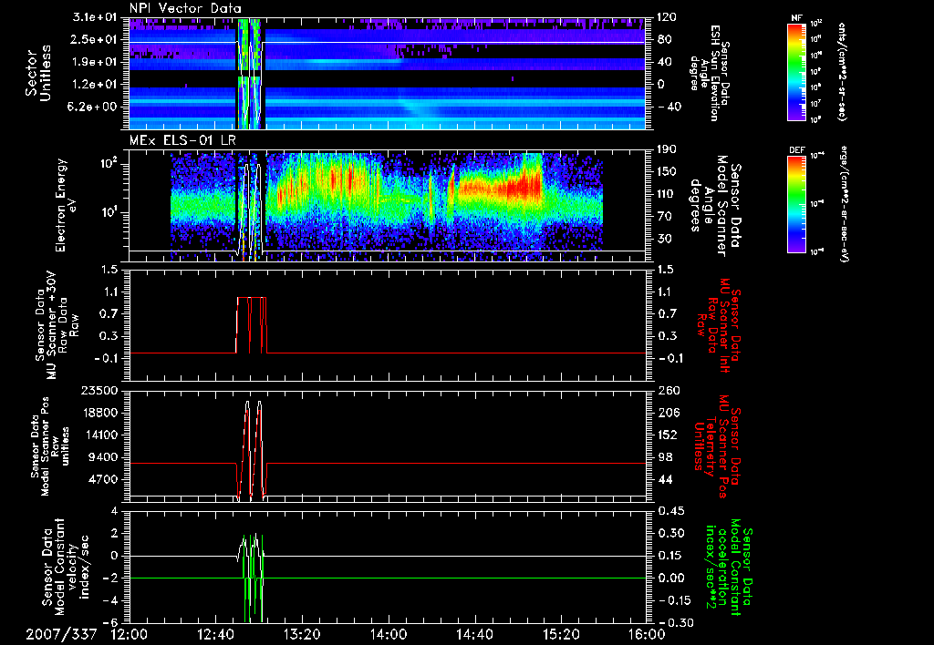Click the bright red burst in the ELS spectrogram
The image size is (934, 645).
[523, 188]
